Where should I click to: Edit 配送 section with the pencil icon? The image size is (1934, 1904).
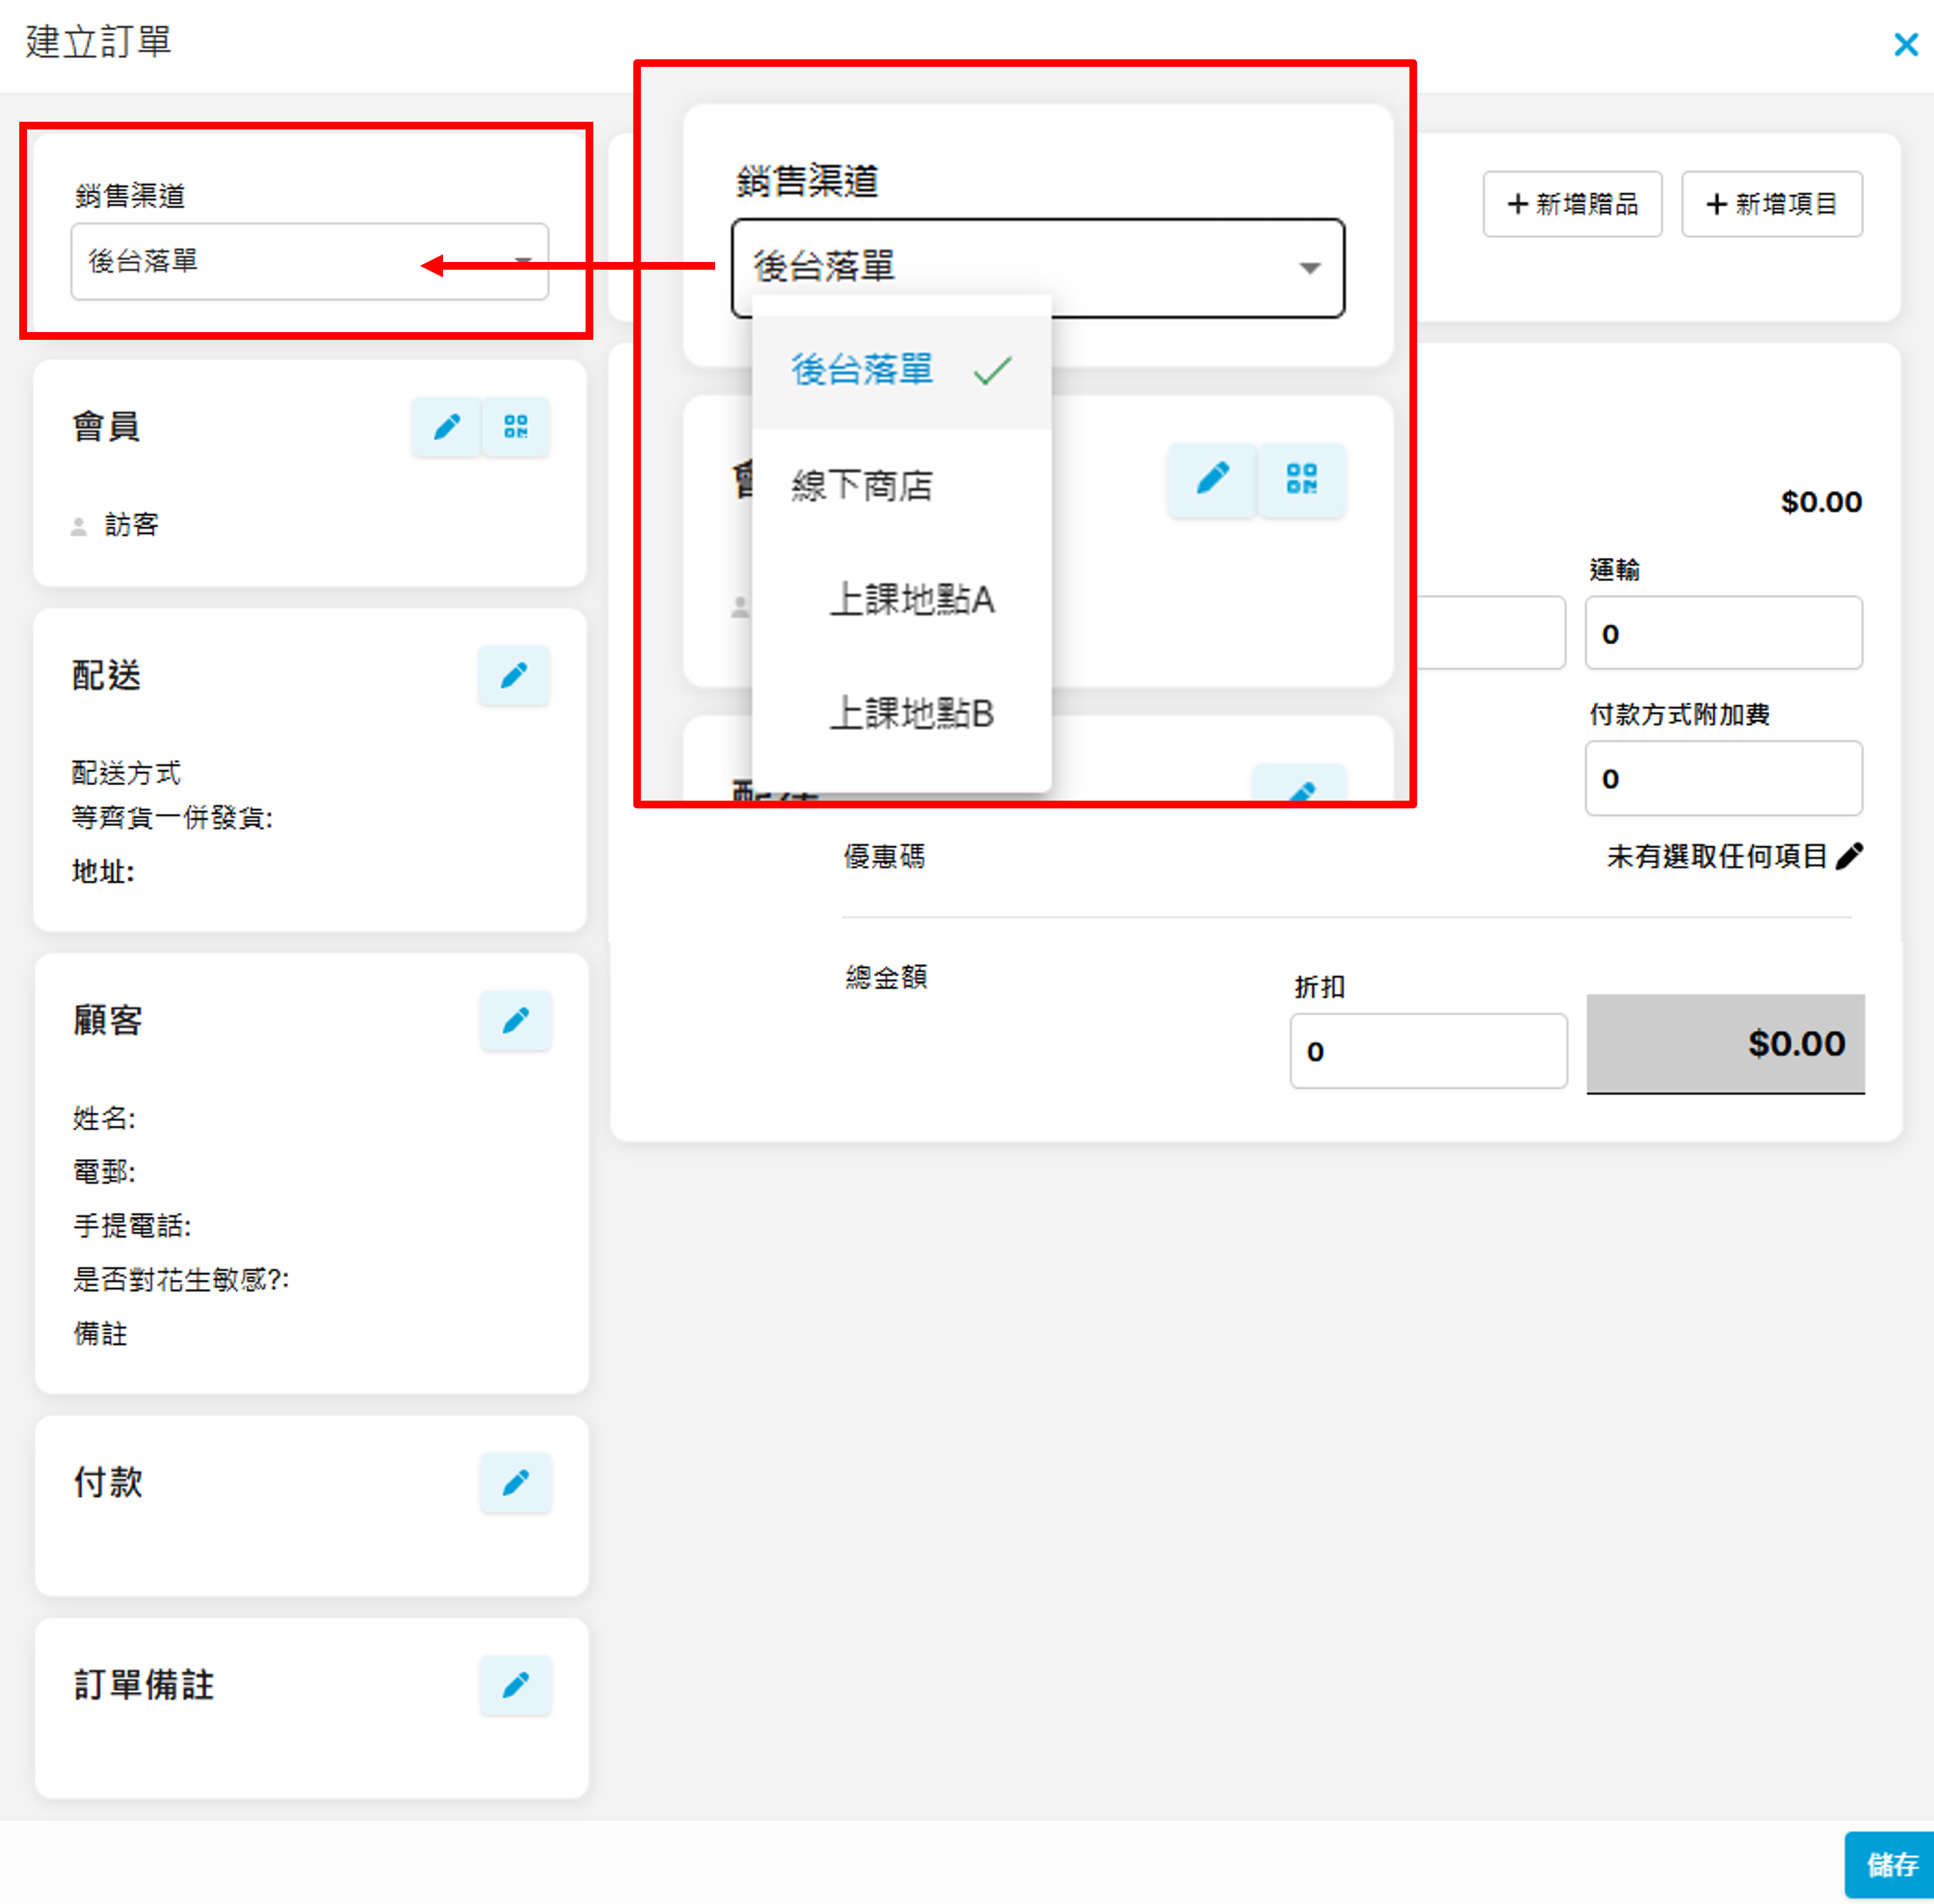click(514, 676)
